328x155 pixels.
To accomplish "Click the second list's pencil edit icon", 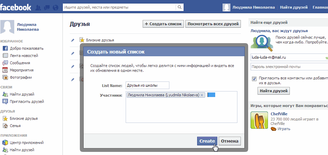I will pyautogui.click(x=73, y=53).
